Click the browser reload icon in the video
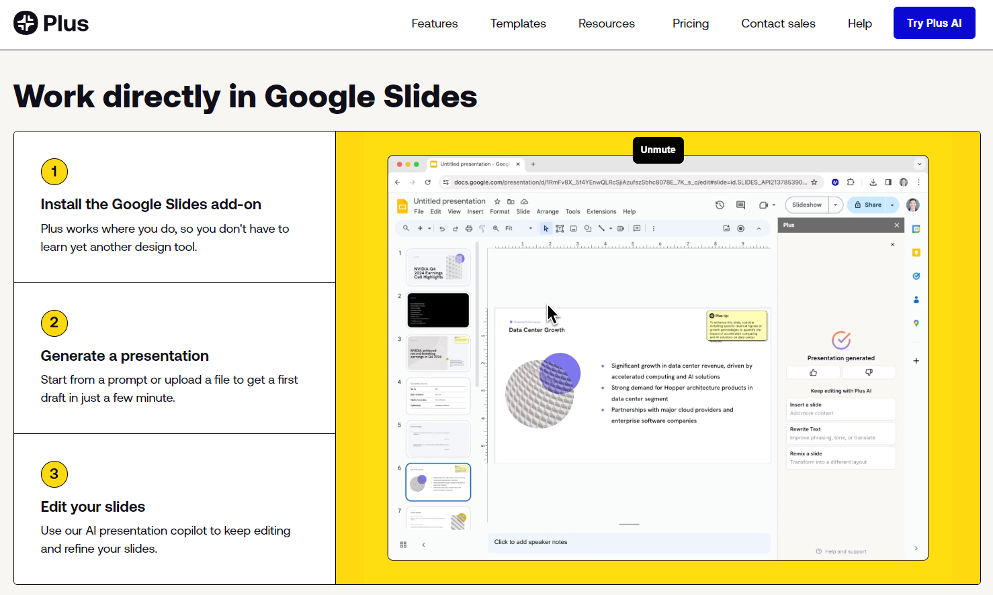 (427, 182)
